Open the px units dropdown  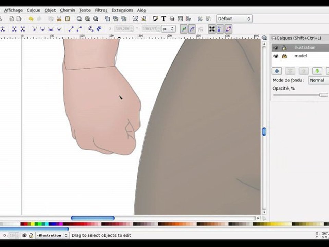pos(168,29)
